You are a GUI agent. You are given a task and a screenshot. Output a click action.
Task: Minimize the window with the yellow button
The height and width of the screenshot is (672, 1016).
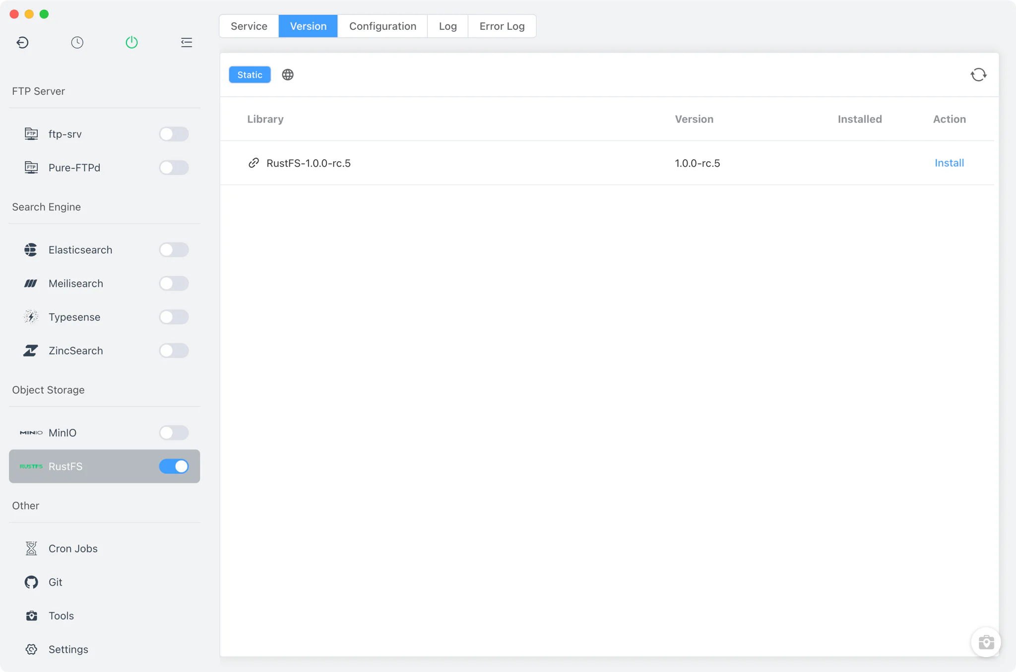(29, 14)
